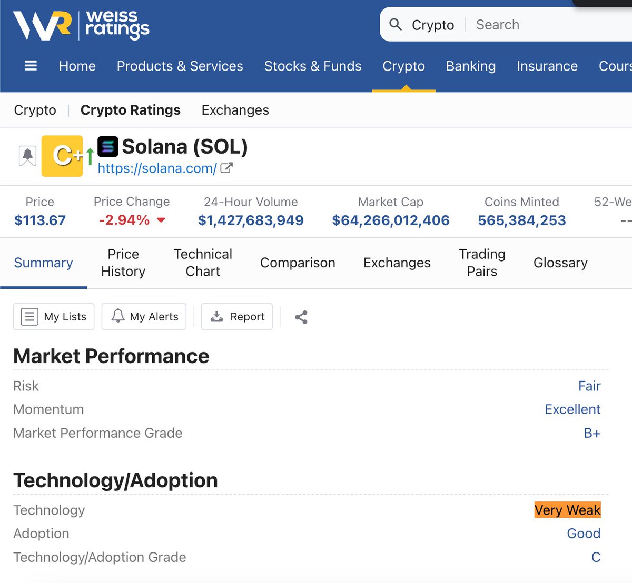The width and height of the screenshot is (632, 583).
Task: Switch to the Comparison tab
Action: click(x=298, y=263)
